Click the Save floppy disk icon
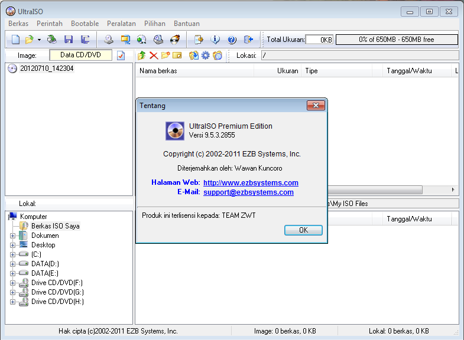This screenshot has height=340, width=464. [x=69, y=40]
